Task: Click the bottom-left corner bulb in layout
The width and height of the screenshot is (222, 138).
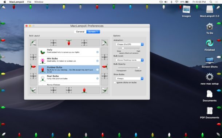Action: 33,90
